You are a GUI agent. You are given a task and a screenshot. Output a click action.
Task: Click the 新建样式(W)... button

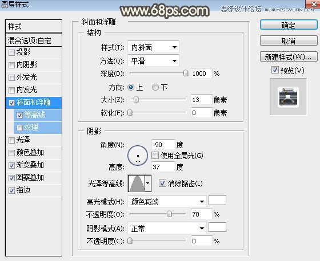[x=289, y=57]
